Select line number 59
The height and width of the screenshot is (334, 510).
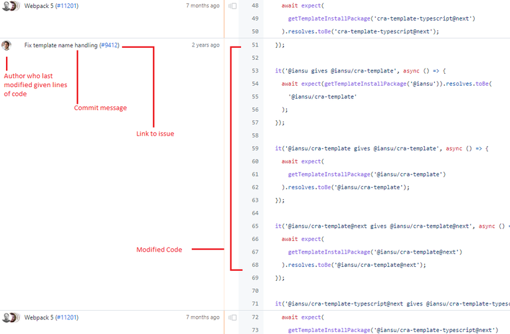(x=255, y=148)
